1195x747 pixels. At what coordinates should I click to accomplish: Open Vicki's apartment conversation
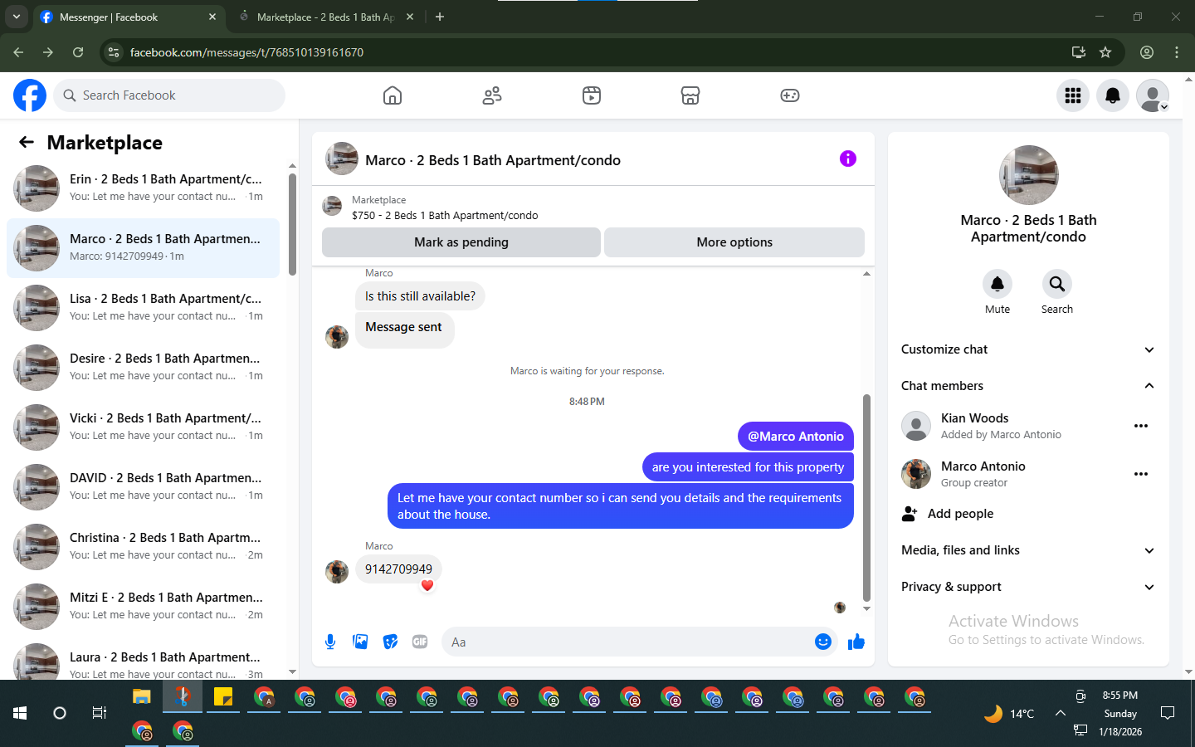(143, 427)
